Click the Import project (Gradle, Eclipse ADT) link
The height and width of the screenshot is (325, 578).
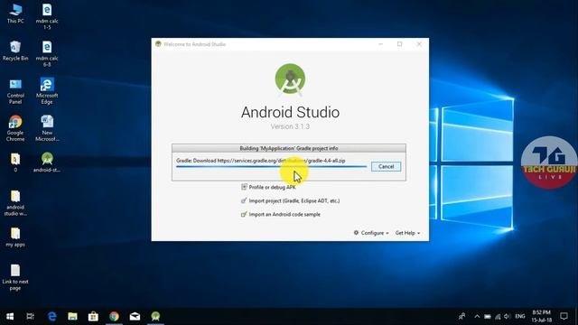(x=294, y=200)
